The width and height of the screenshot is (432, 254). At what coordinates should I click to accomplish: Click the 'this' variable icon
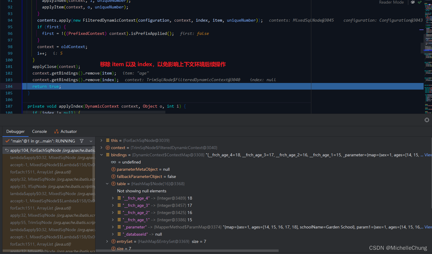click(108, 140)
